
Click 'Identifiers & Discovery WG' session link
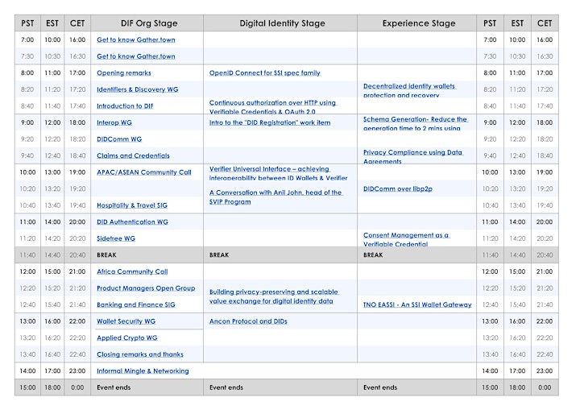pyautogui.click(x=138, y=89)
